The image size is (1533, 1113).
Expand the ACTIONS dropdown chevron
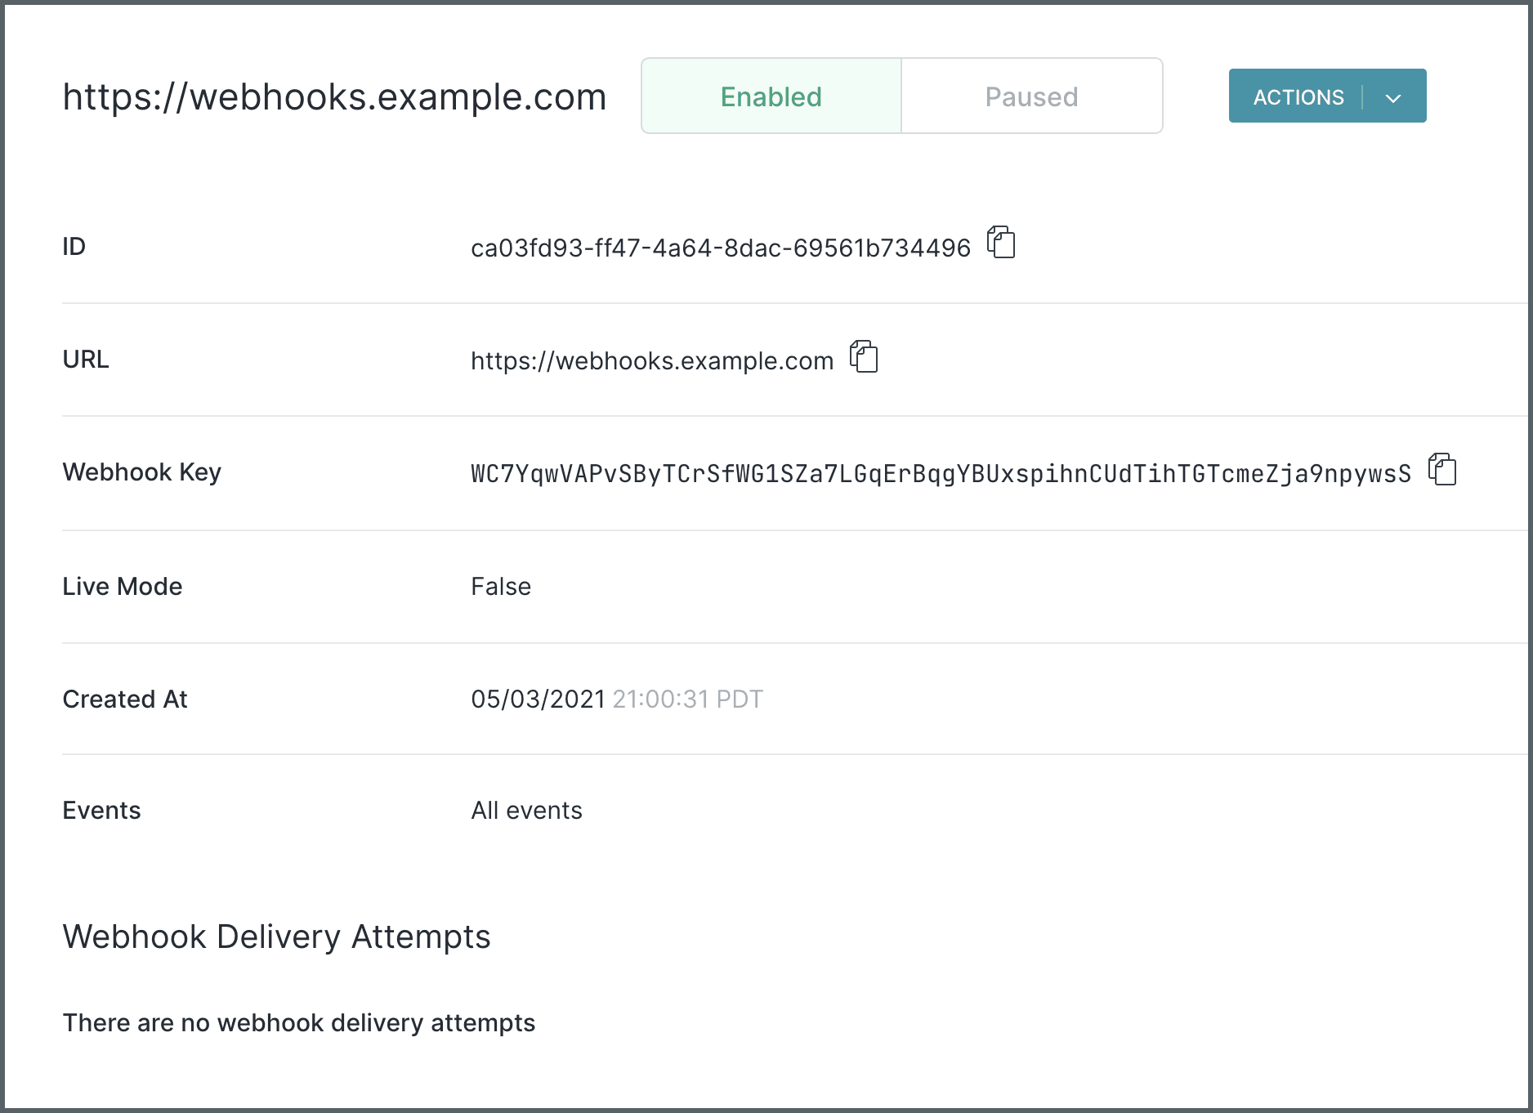(1393, 98)
